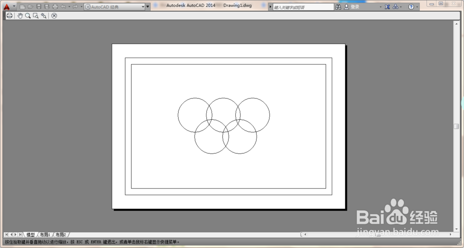The image size is (464, 248).
Task: Switch to the 布局2 tab
Action: 61,235
